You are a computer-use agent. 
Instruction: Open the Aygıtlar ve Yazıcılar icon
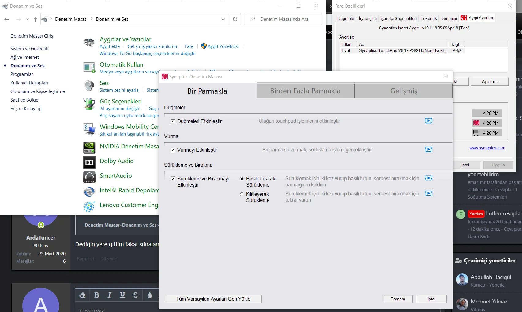pyautogui.click(x=89, y=43)
